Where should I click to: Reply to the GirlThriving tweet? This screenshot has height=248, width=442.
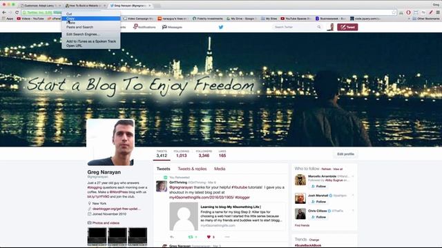coord(172,237)
